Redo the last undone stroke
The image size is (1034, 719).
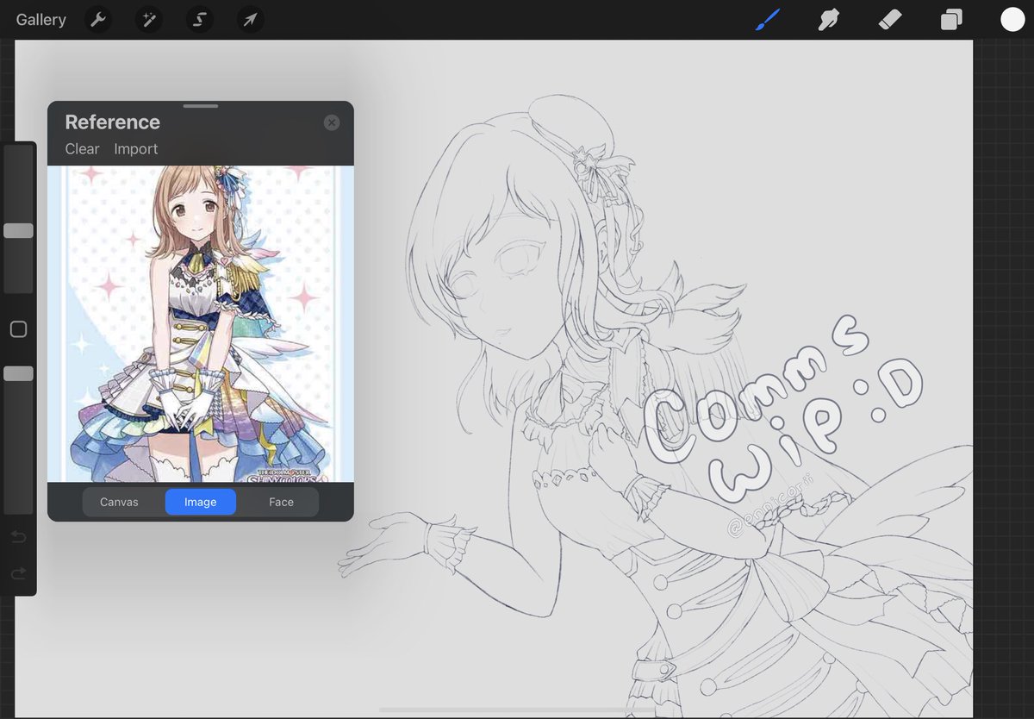pos(18,573)
